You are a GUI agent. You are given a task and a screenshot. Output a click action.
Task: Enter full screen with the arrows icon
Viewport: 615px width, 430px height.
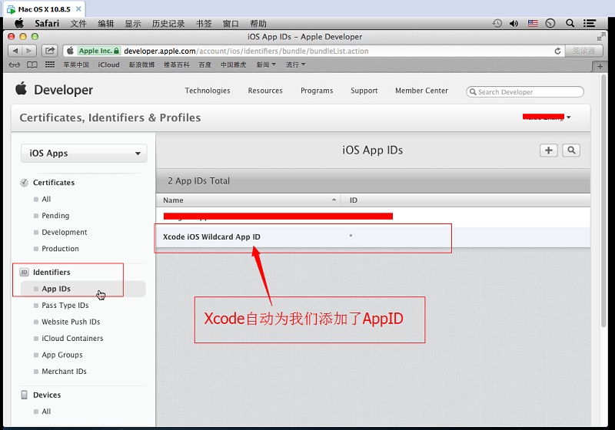pyautogui.click(x=600, y=37)
